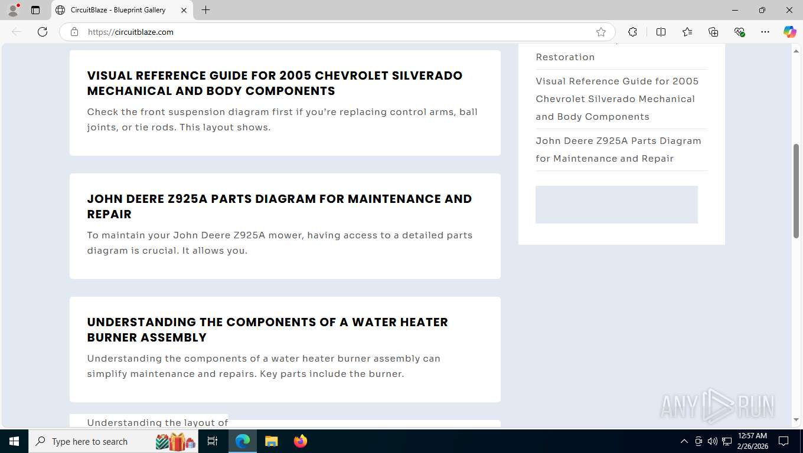Open network settings tray icon

[727, 441]
